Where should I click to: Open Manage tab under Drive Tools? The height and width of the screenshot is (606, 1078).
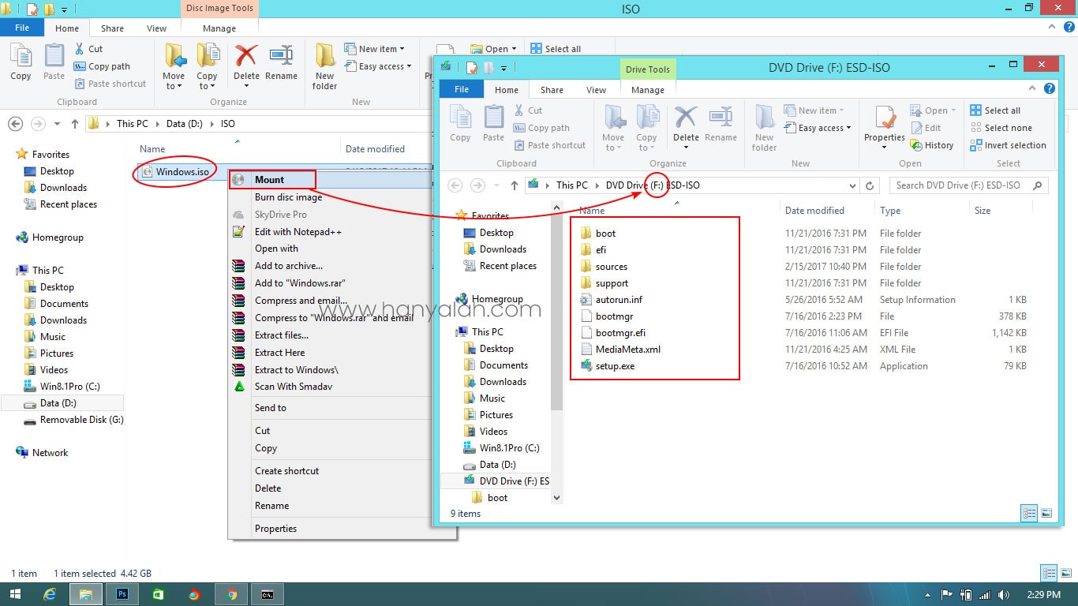648,90
